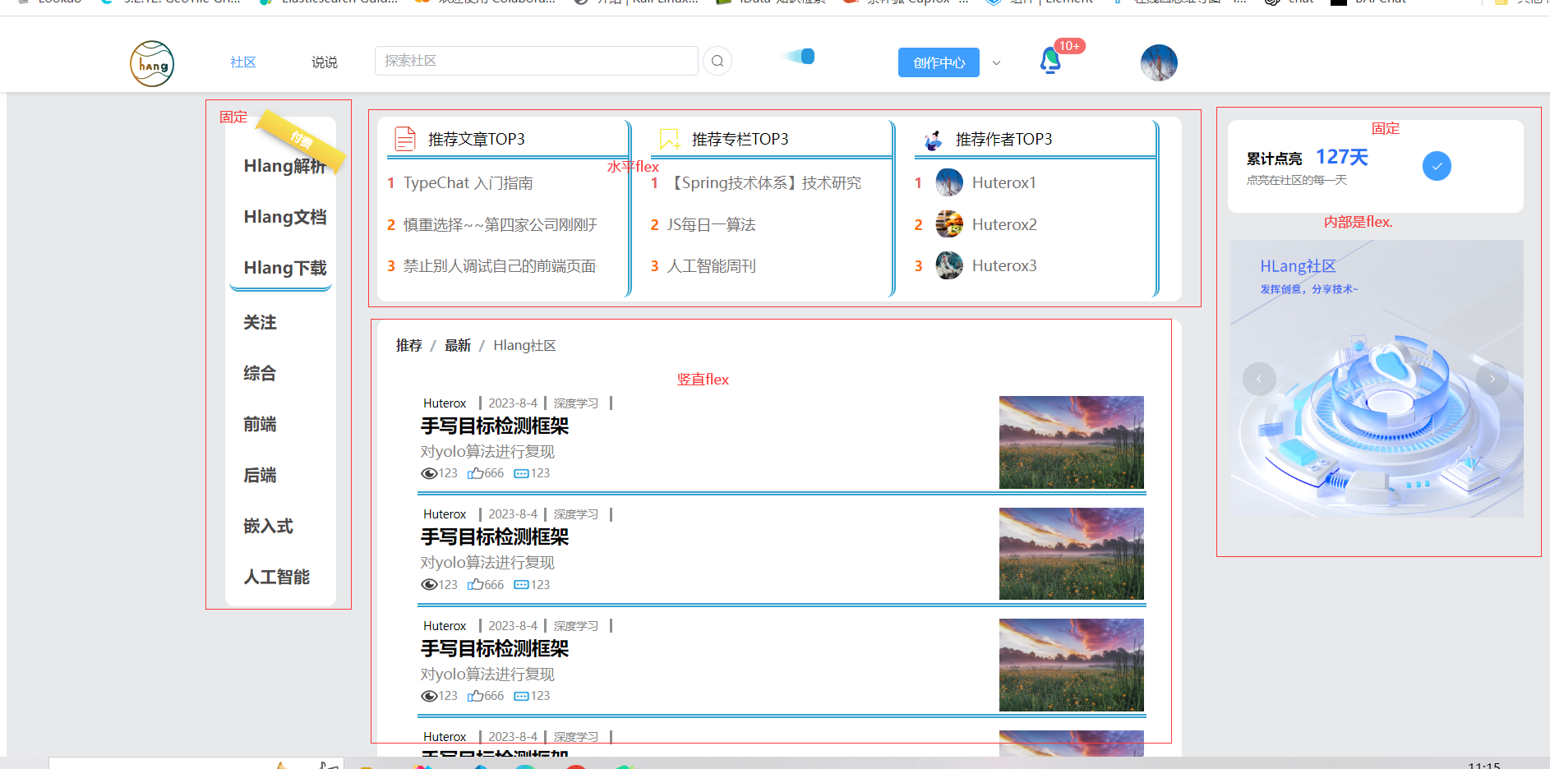Like the third post with thumbs-up icon
The height and width of the screenshot is (769, 1550).
[475, 696]
